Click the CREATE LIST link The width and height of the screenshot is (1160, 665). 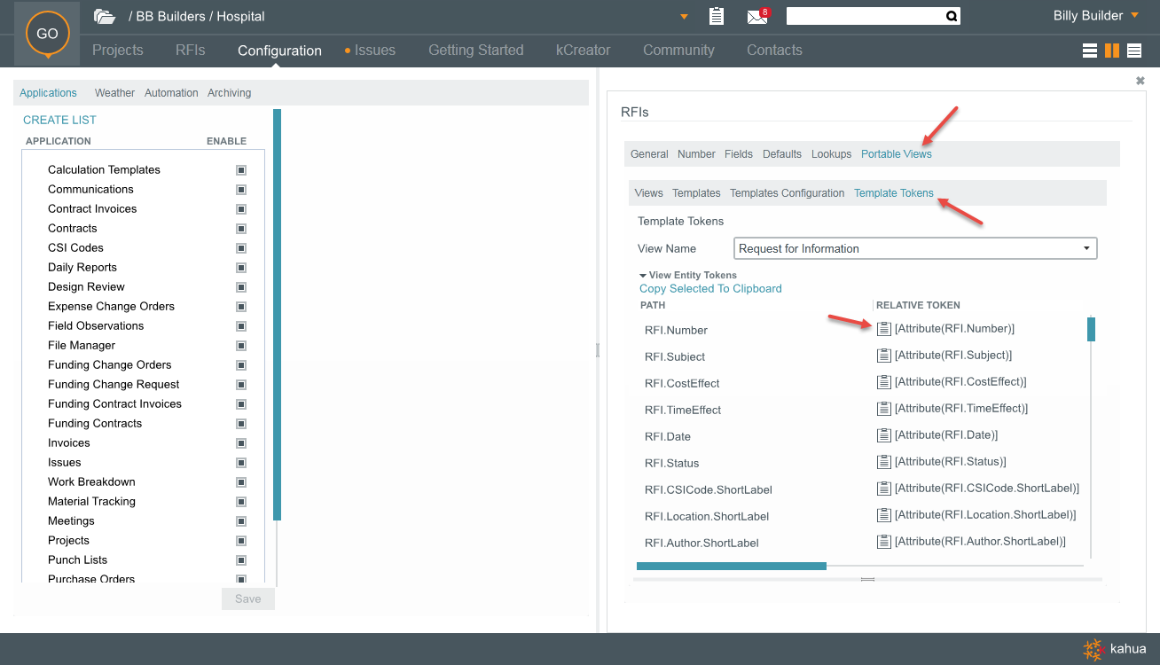(x=59, y=120)
